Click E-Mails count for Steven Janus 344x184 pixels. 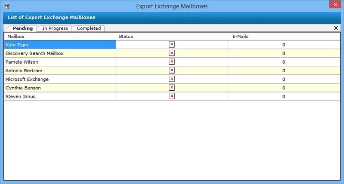284,96
